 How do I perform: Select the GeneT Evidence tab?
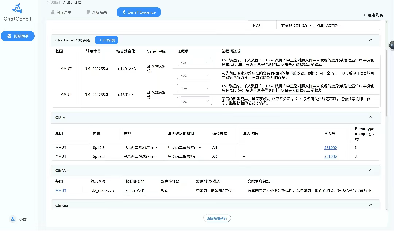(139, 12)
